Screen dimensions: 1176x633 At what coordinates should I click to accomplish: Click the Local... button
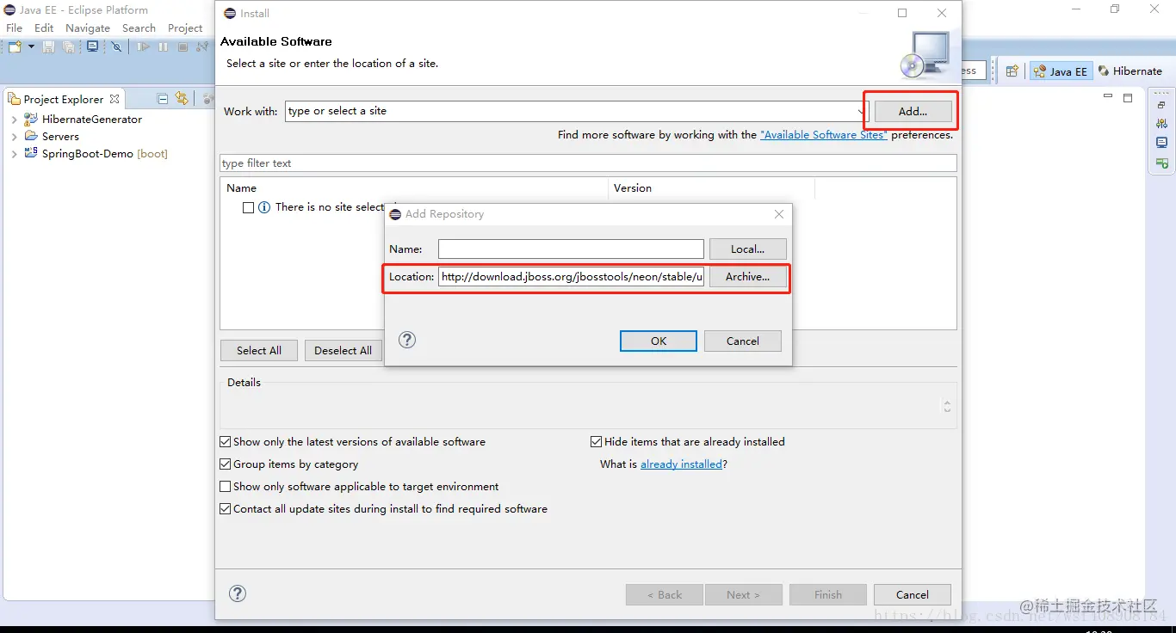[x=747, y=249]
